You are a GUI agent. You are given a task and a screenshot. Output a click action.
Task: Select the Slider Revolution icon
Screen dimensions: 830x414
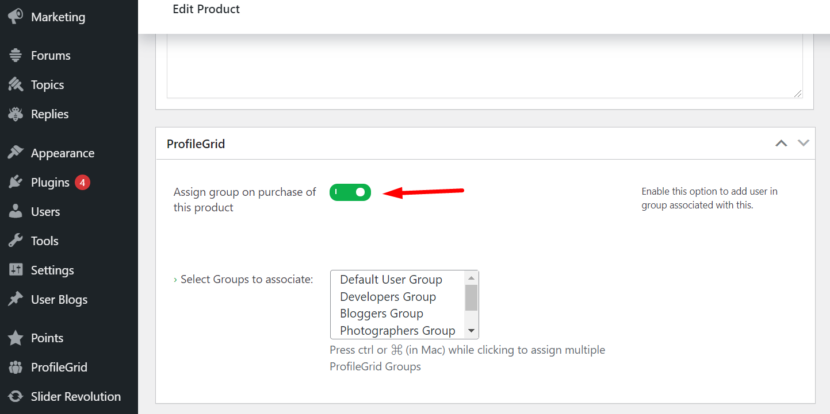click(x=16, y=396)
